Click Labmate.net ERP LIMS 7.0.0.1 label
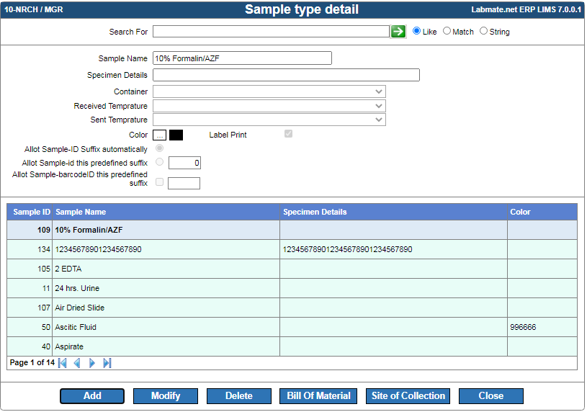The image size is (587, 412). [x=526, y=10]
